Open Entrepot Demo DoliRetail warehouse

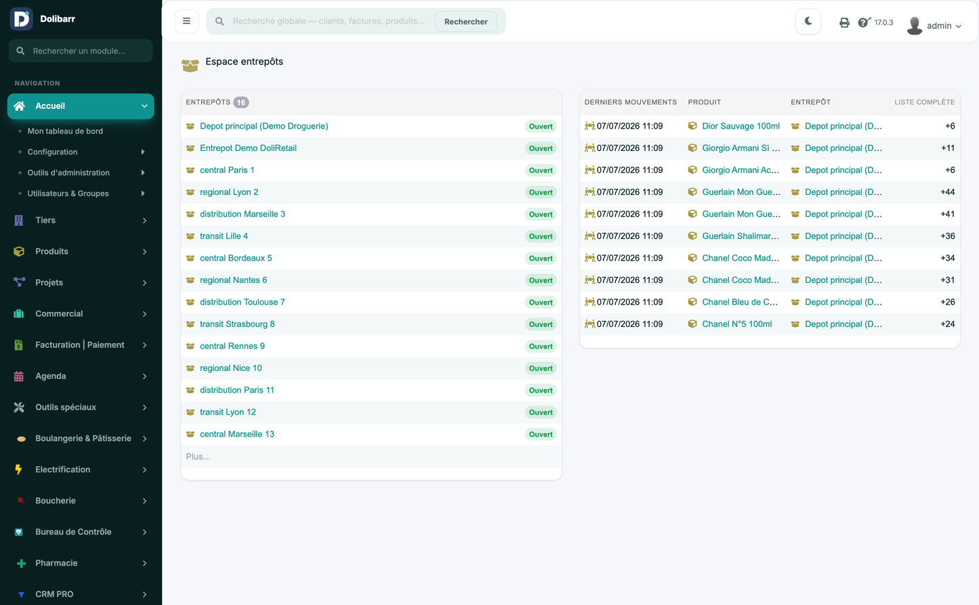[248, 148]
